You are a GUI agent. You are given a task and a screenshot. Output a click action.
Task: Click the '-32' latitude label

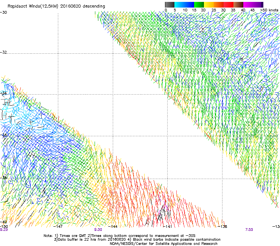tap(3, 52)
